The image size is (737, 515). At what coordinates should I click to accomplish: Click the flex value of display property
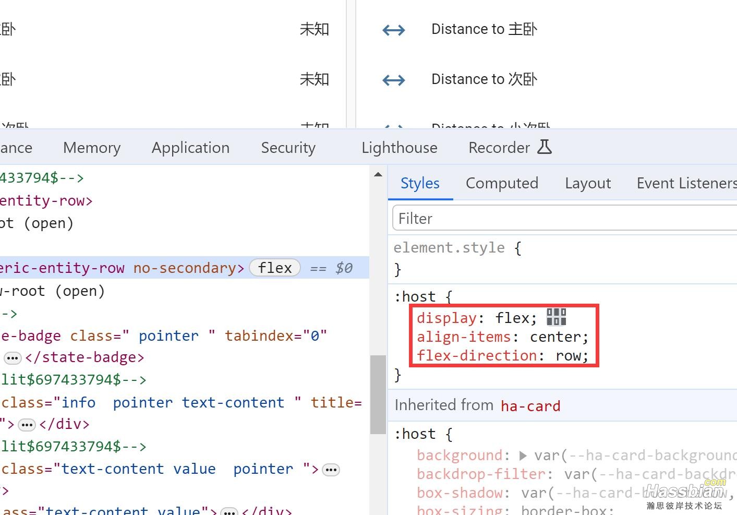click(x=512, y=318)
